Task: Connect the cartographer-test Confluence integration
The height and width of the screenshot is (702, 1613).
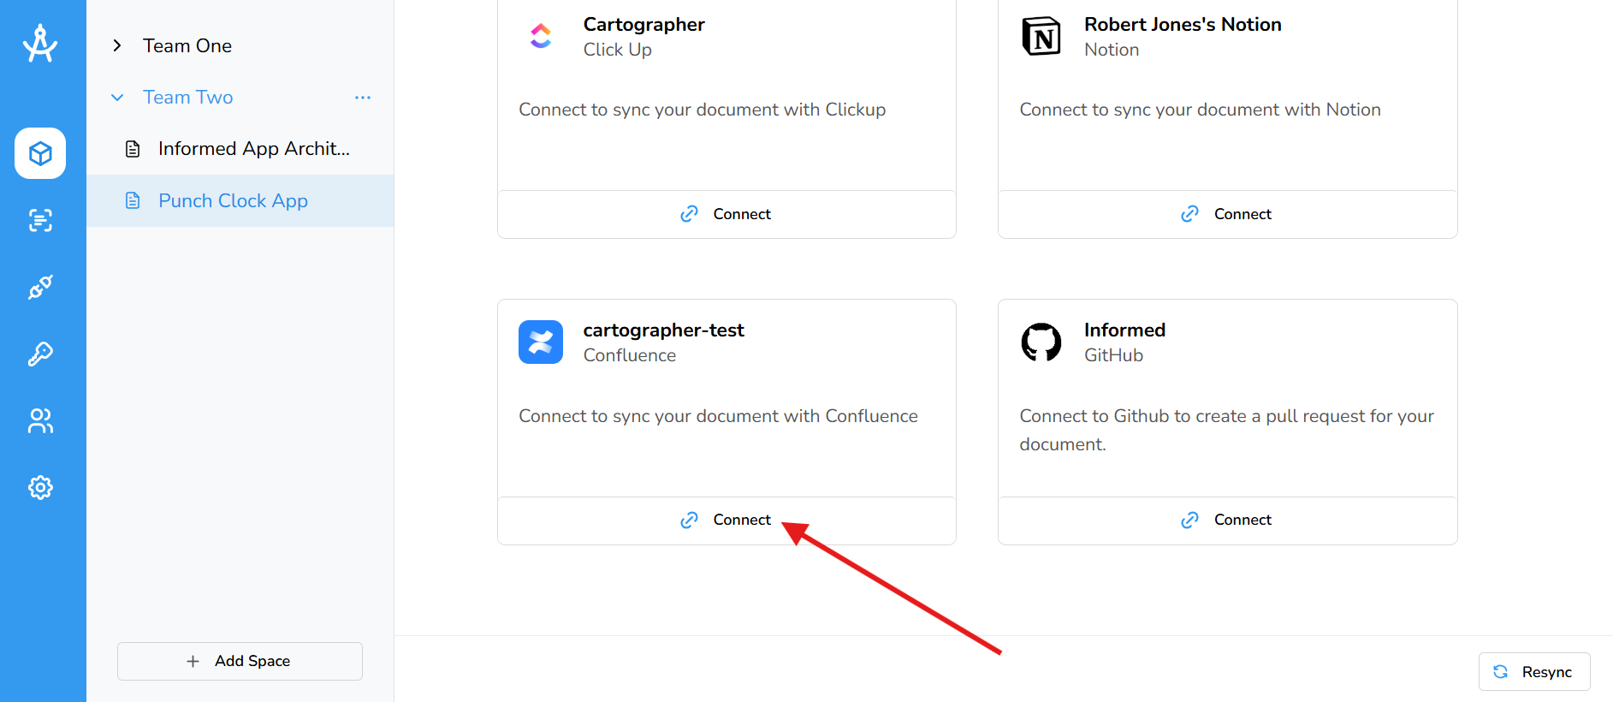Action: coord(726,520)
